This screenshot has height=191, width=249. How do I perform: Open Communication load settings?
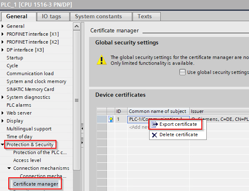pyautogui.click(x=30, y=73)
